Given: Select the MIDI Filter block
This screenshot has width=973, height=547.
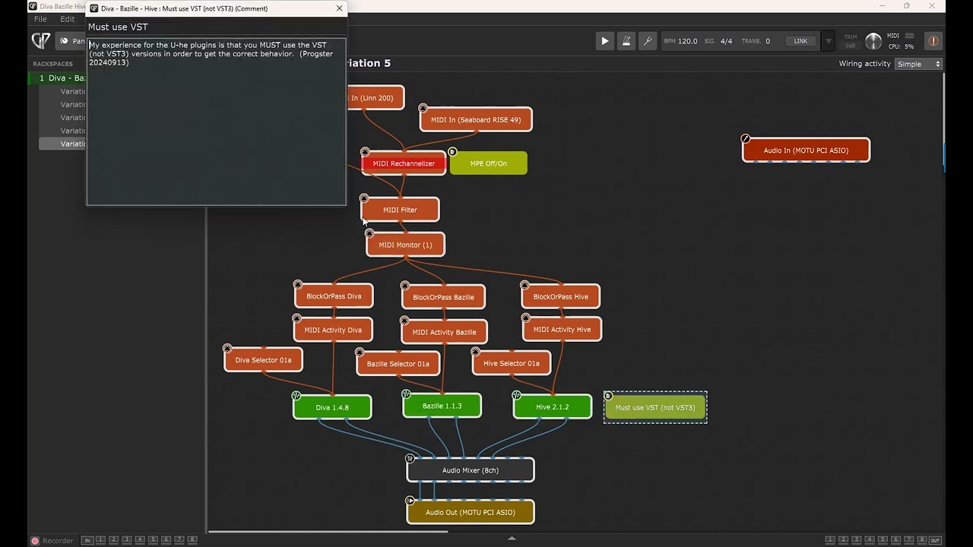Looking at the screenshot, I should (400, 210).
